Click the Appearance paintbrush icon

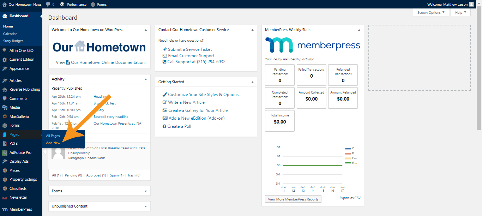(x=5, y=68)
